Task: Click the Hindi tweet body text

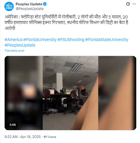Action: (x=66, y=23)
